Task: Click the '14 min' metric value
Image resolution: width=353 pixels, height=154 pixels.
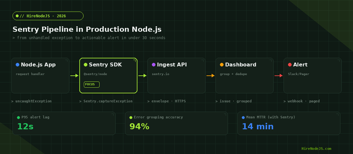Action: pos(258,127)
